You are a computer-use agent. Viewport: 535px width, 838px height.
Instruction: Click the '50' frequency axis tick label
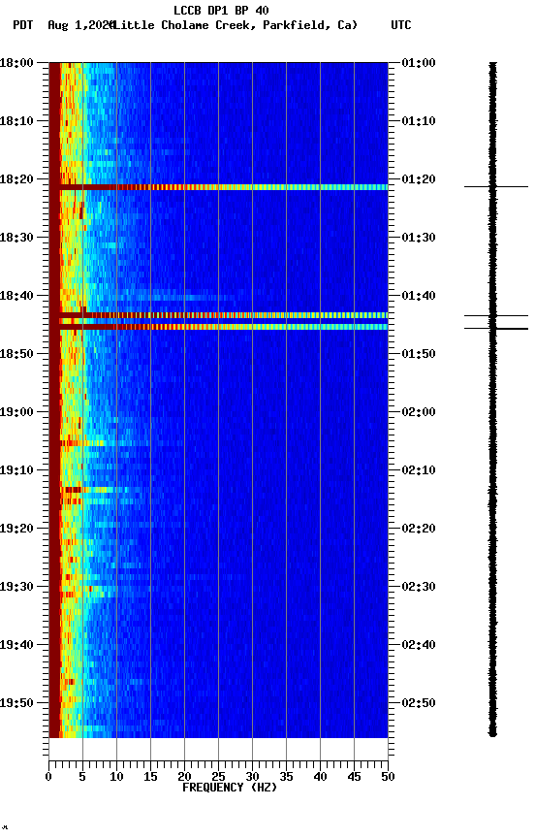click(x=388, y=777)
